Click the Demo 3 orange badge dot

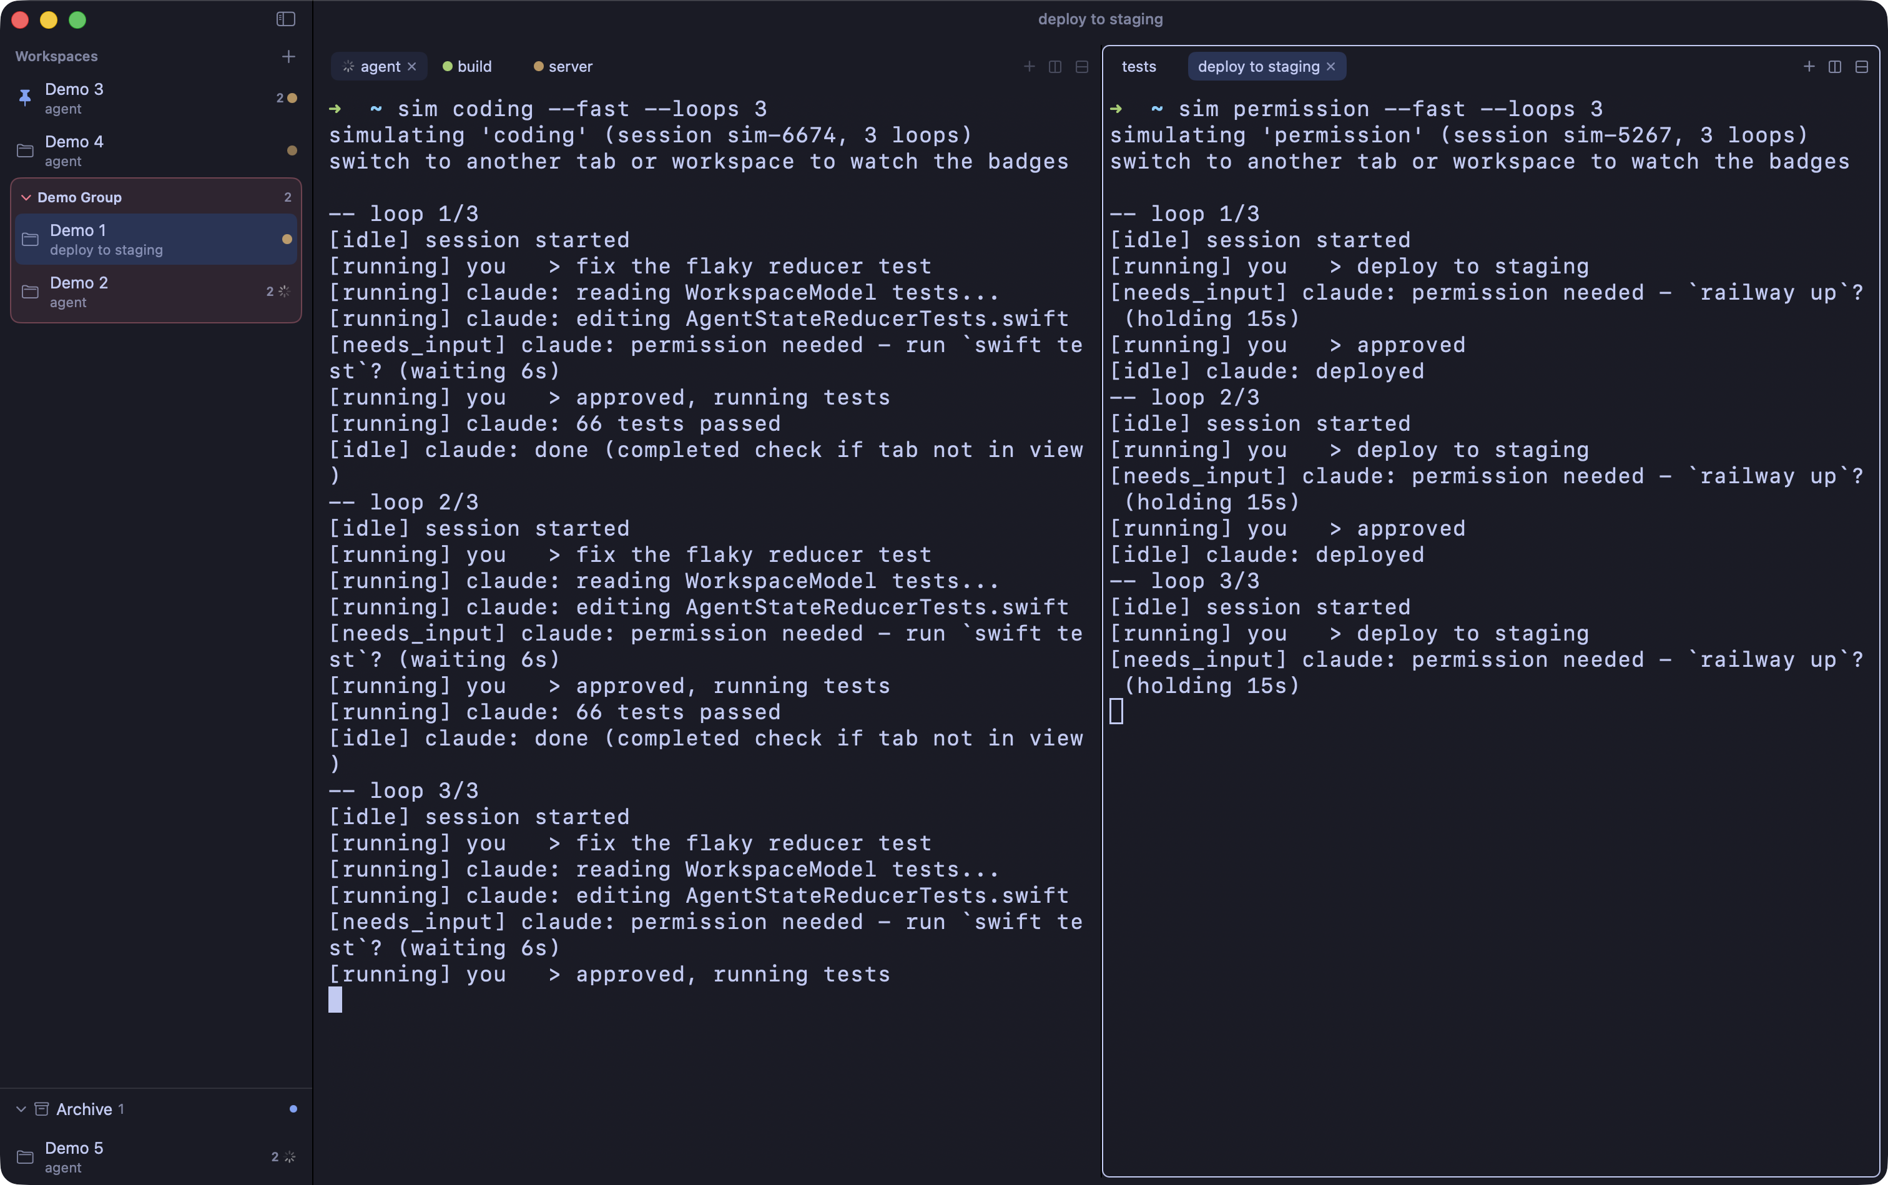[292, 98]
